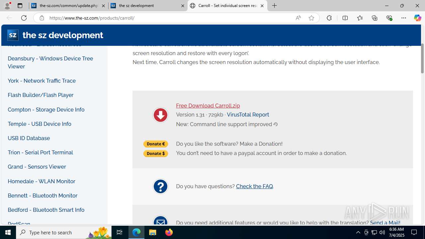The height and width of the screenshot is (239, 425).
Task: Open Compton - Storage Device Info
Action: point(46,110)
